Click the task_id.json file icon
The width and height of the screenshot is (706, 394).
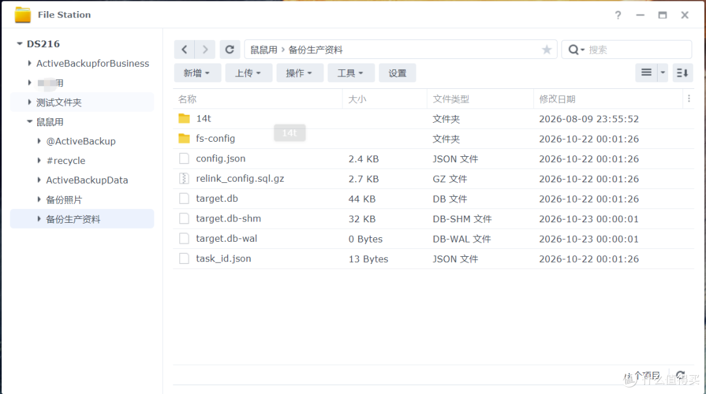(184, 259)
